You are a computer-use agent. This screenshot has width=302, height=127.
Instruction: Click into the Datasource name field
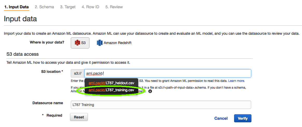(x=161, y=105)
